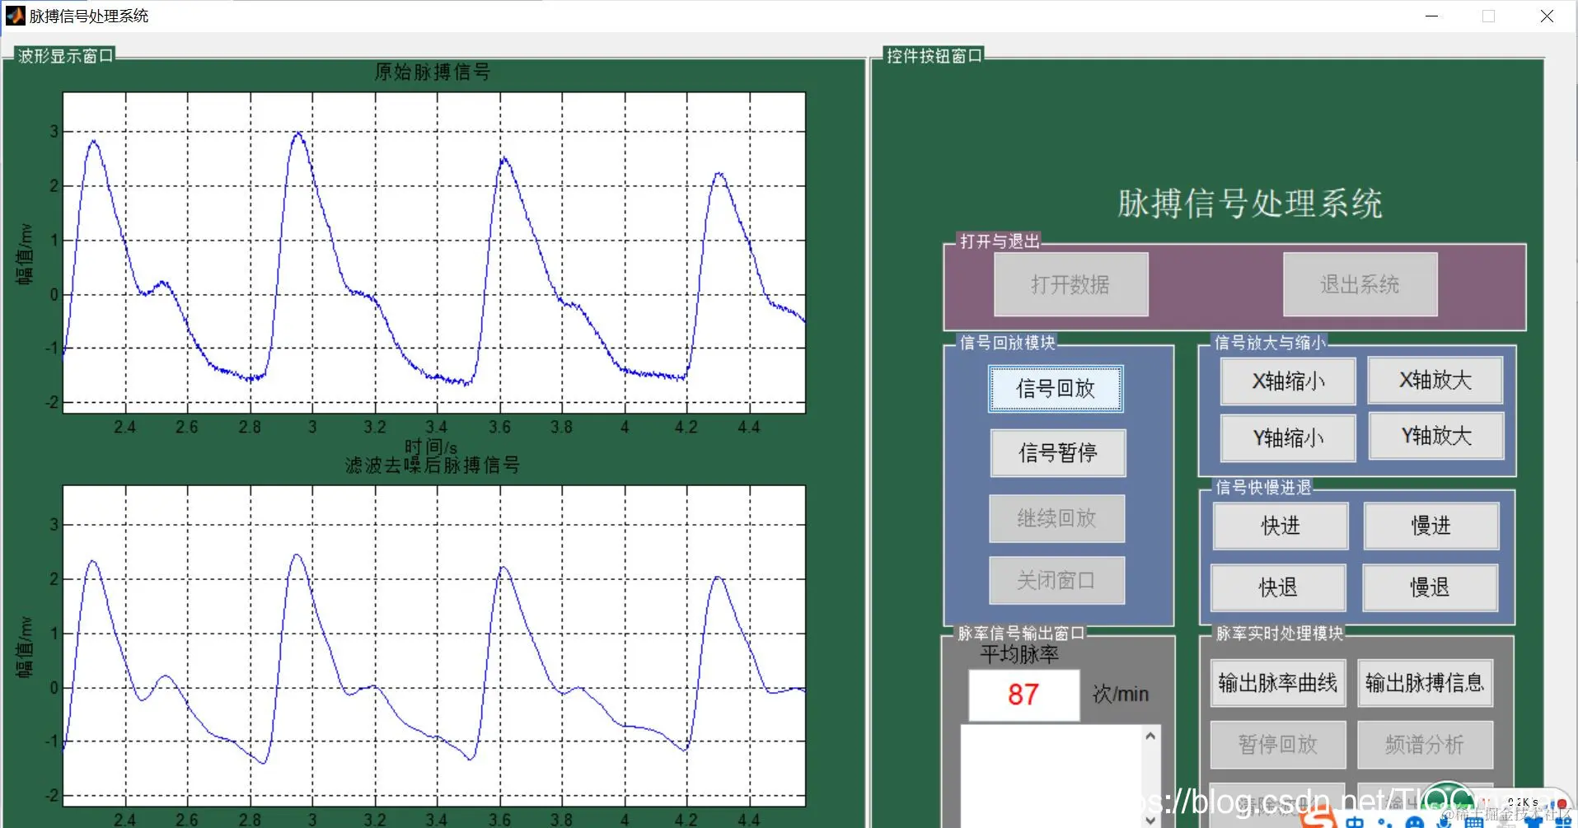Viewport: 1578px width, 828px height.
Task: Enlarge X axis with X轴放大
Action: (1435, 380)
